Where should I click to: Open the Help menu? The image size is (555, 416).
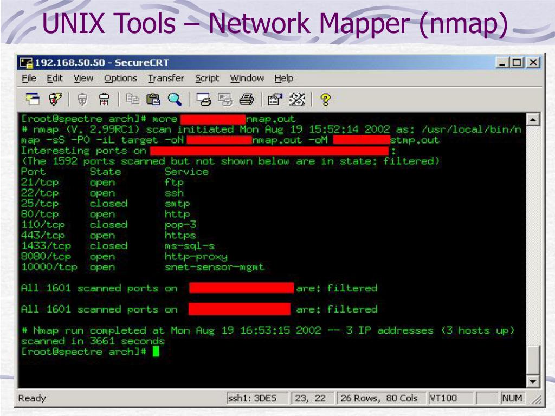tap(284, 78)
